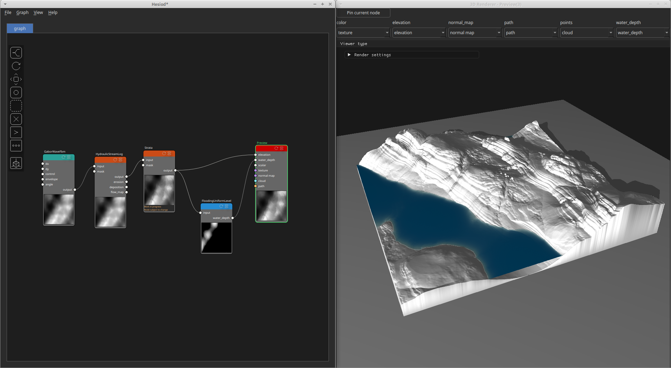Click the three-dots toolbar icon
671x368 pixels.
click(16, 146)
